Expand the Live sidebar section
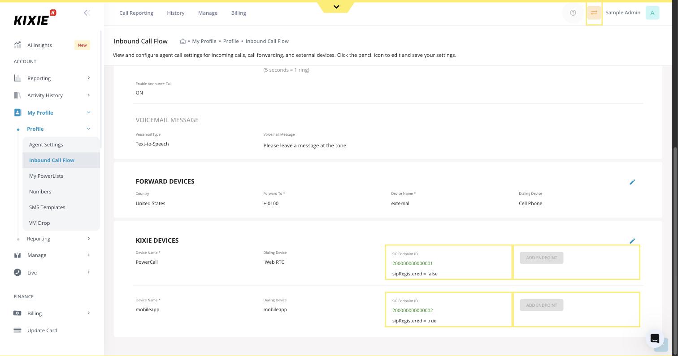The width and height of the screenshot is (678, 356). [88, 272]
